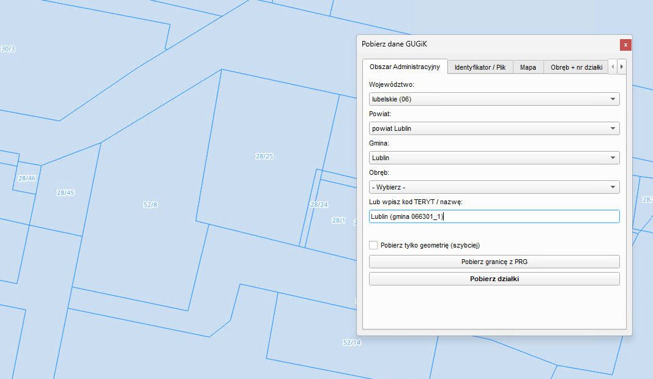Go to the Obręb + nr działki tab
The height and width of the screenshot is (379, 653).
(576, 67)
